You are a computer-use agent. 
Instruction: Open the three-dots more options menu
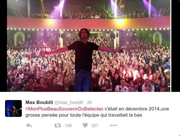[113, 125]
